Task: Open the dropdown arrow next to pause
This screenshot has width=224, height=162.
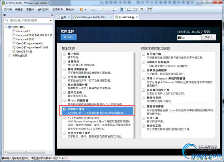Action: click(85, 10)
